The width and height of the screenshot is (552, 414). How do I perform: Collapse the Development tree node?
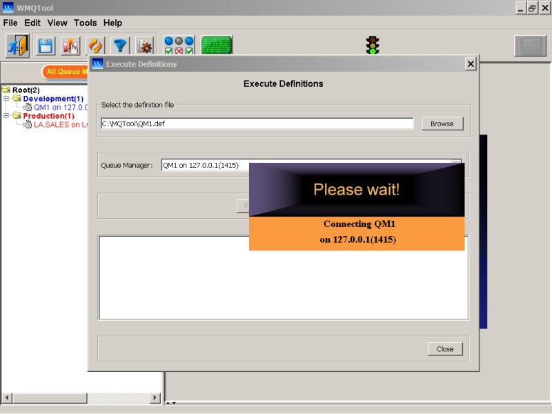[6, 98]
